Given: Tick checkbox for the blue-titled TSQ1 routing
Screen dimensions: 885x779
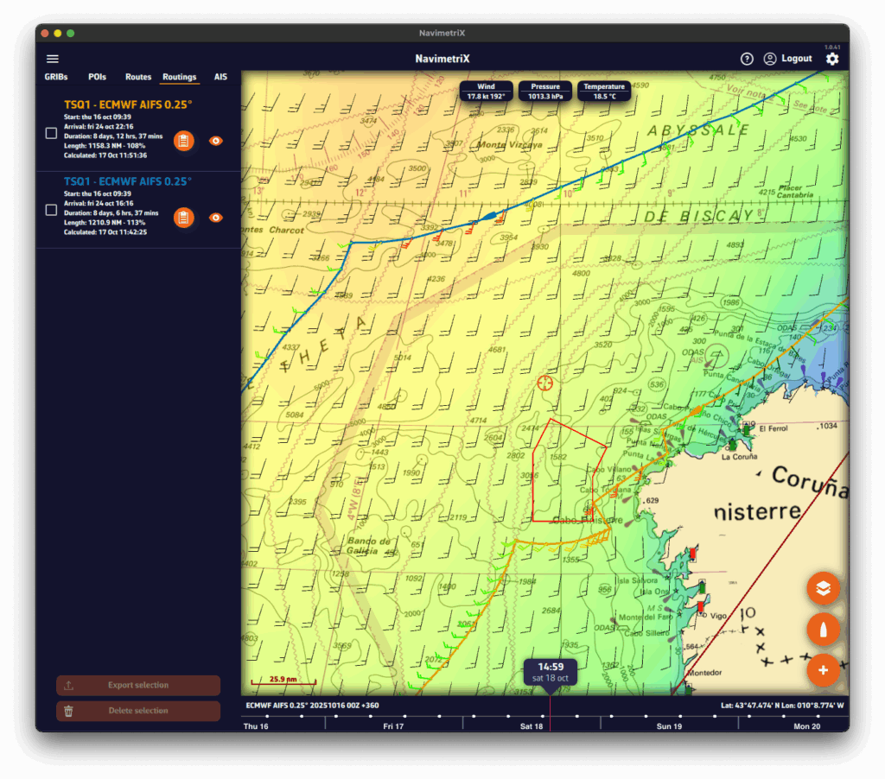Looking at the screenshot, I should pyautogui.click(x=51, y=210).
